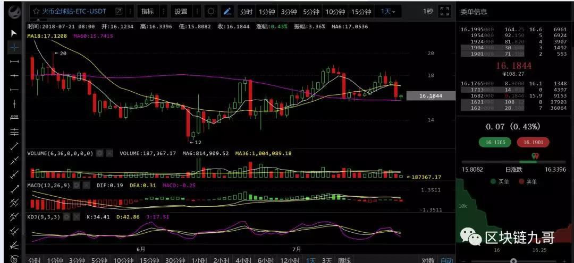Select the parallel horizontal lines tool
The image size is (574, 263).
tap(14, 131)
